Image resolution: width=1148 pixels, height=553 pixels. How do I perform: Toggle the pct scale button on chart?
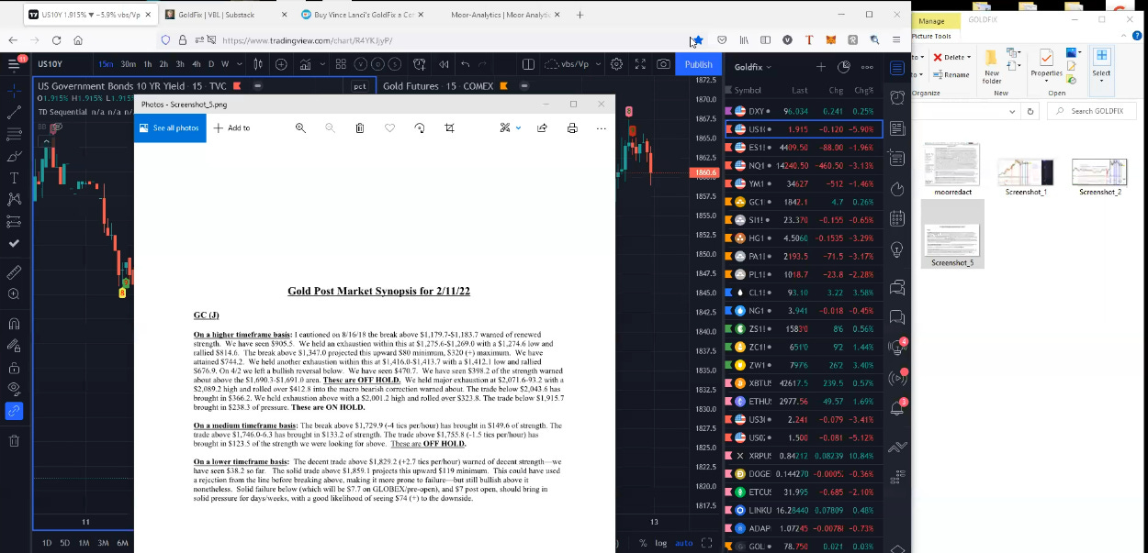click(359, 86)
